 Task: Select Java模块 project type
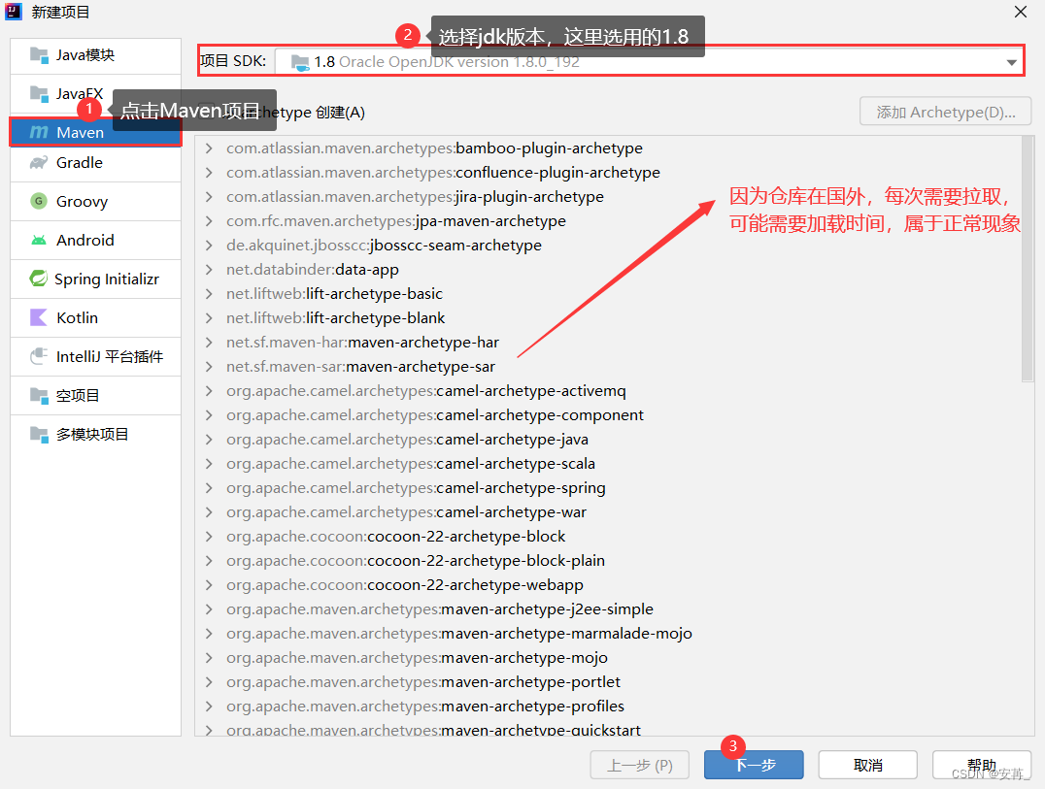pos(95,55)
